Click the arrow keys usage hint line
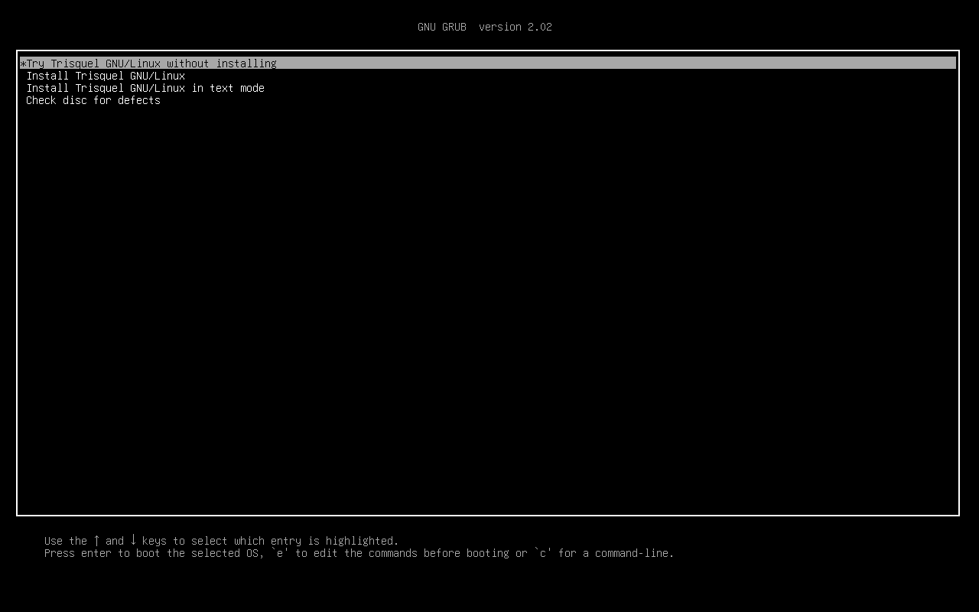Image resolution: width=979 pixels, height=612 pixels. click(x=222, y=541)
